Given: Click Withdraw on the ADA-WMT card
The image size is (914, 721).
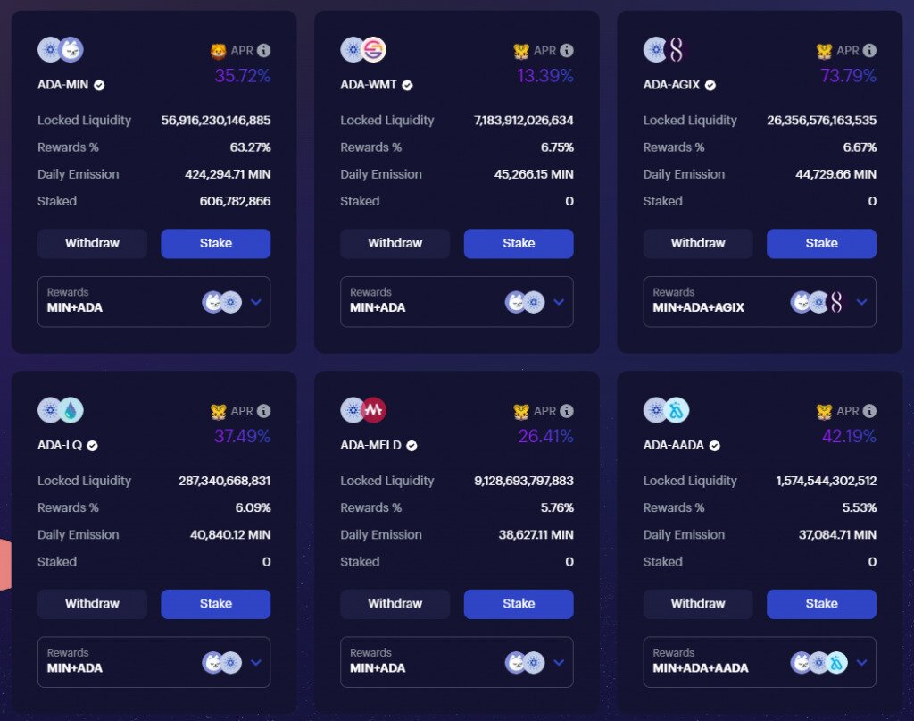Looking at the screenshot, I should click(395, 243).
